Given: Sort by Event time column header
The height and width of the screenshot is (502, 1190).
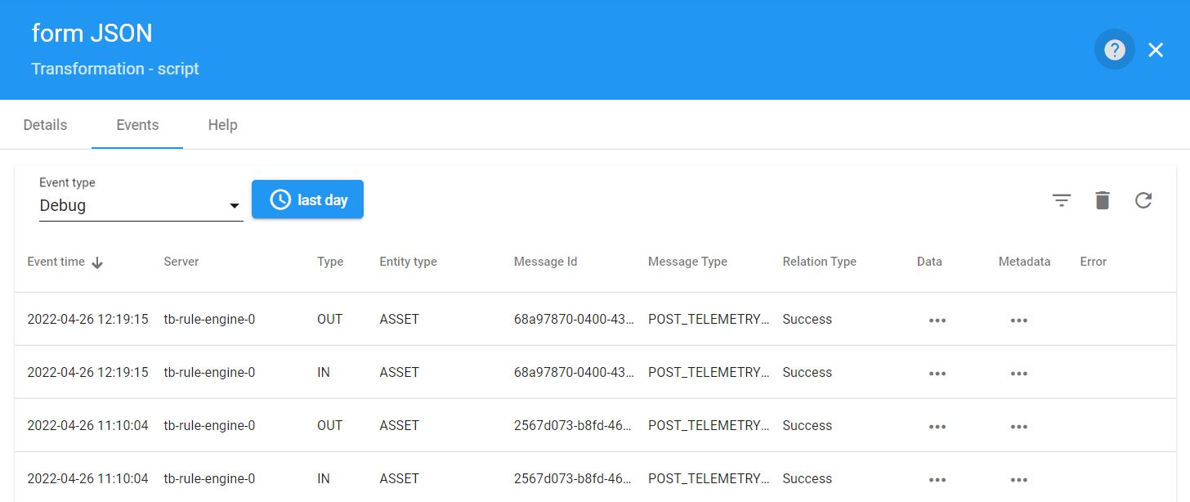Looking at the screenshot, I should click(56, 262).
